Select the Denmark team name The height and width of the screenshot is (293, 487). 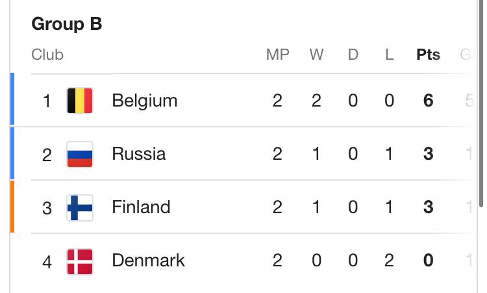(148, 261)
